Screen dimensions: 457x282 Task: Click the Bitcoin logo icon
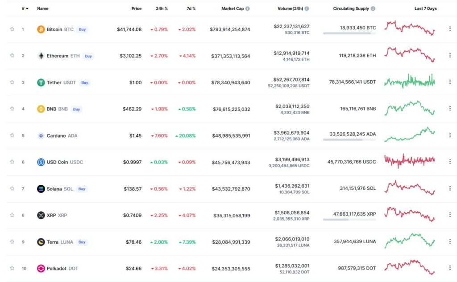tap(41, 29)
